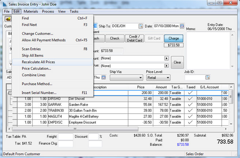Image resolution: width=240 pixels, height=158 pixels.
Task: Toggle Taxed checkmark for Dirt Shovel row
Action: tap(190, 98)
